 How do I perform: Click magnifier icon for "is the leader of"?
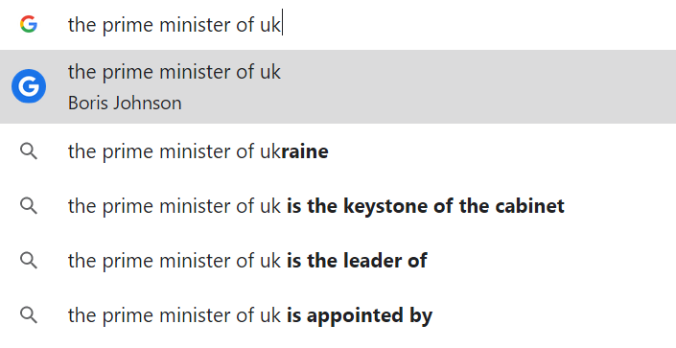(29, 261)
